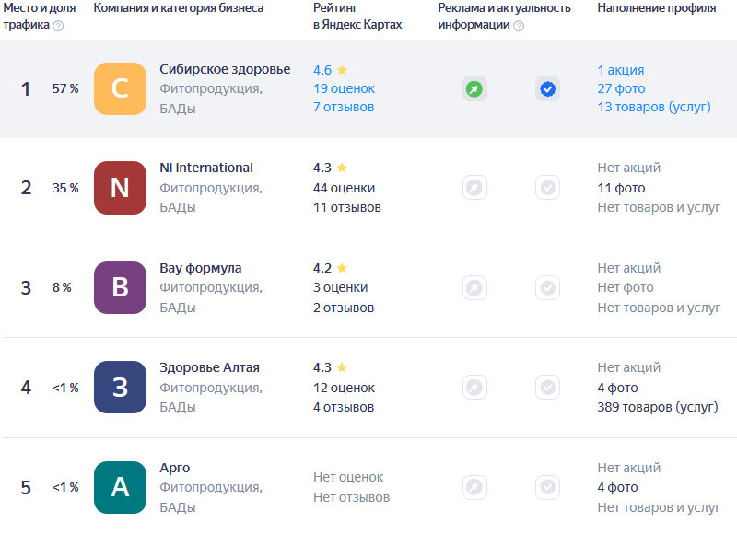Image resolution: width=737 pixels, height=534 pixels.
Task: Click the '8 %' traffic share value
Action: click(62, 287)
